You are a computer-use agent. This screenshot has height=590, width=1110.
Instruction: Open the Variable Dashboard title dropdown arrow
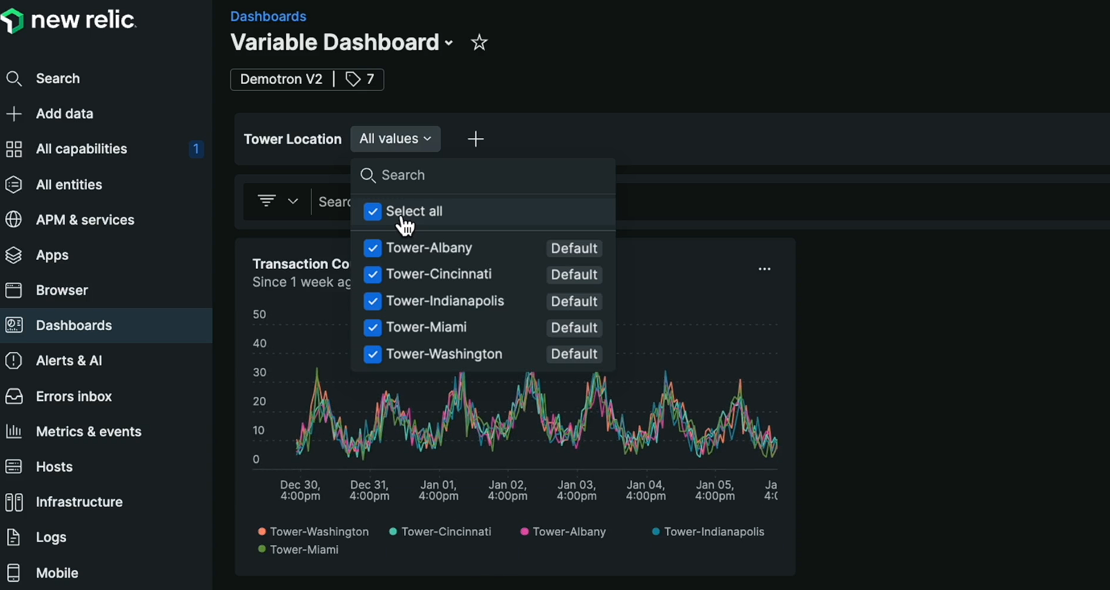(449, 43)
